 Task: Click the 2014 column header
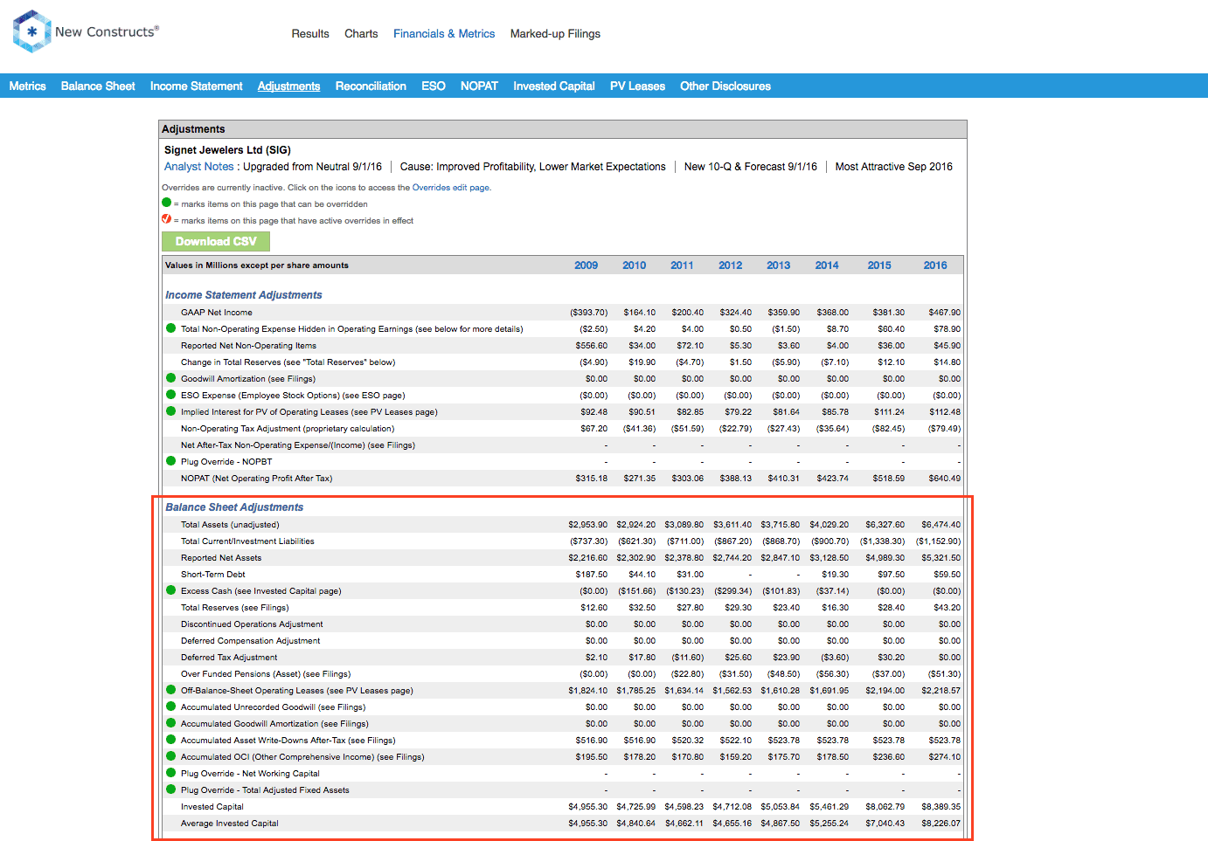click(x=827, y=265)
